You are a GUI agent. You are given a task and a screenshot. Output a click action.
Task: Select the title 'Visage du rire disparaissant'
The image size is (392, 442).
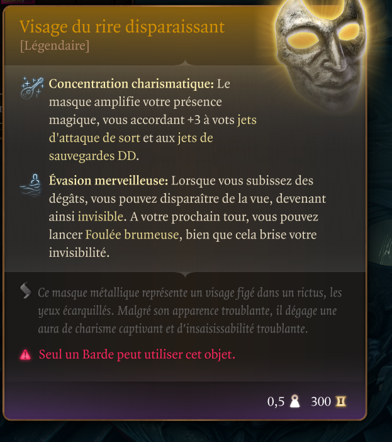pyautogui.click(x=122, y=27)
